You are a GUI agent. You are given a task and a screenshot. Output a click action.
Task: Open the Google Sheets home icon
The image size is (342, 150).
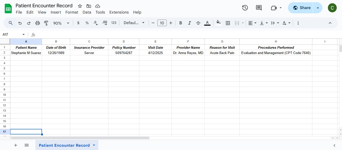point(8,9)
